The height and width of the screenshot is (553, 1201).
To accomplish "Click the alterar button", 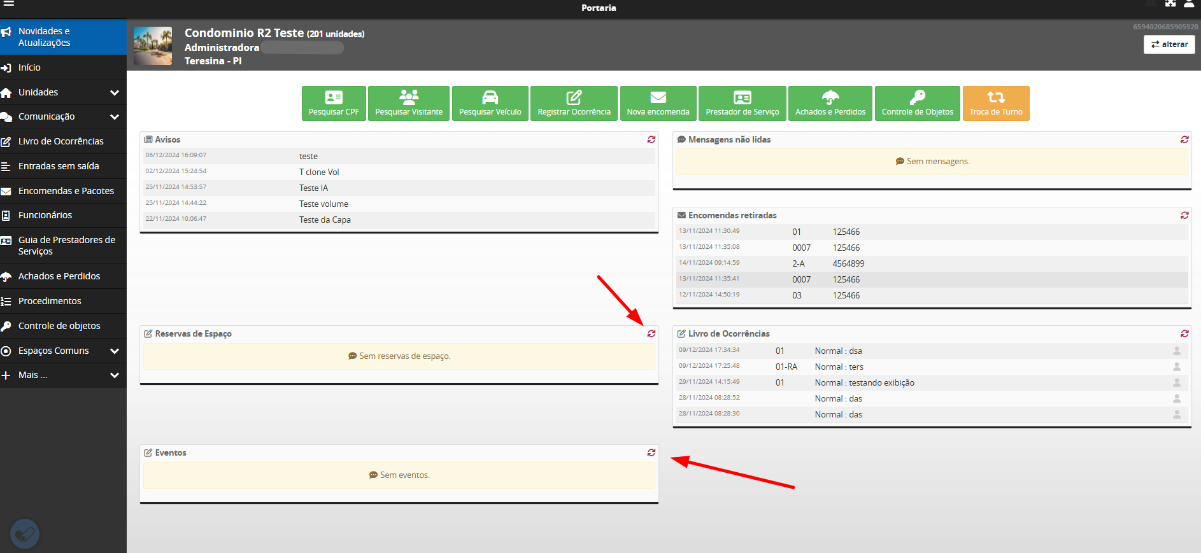I will 1169,45.
